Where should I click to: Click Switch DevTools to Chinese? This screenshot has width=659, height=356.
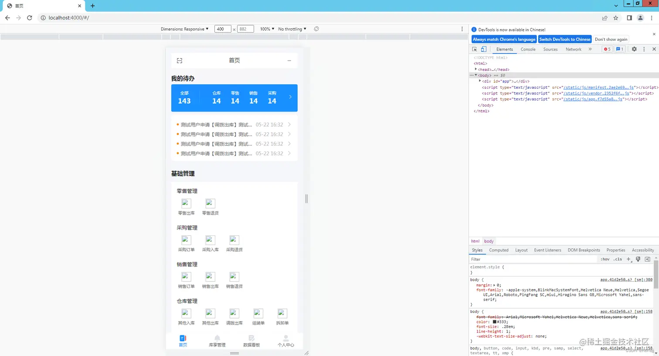coord(565,39)
